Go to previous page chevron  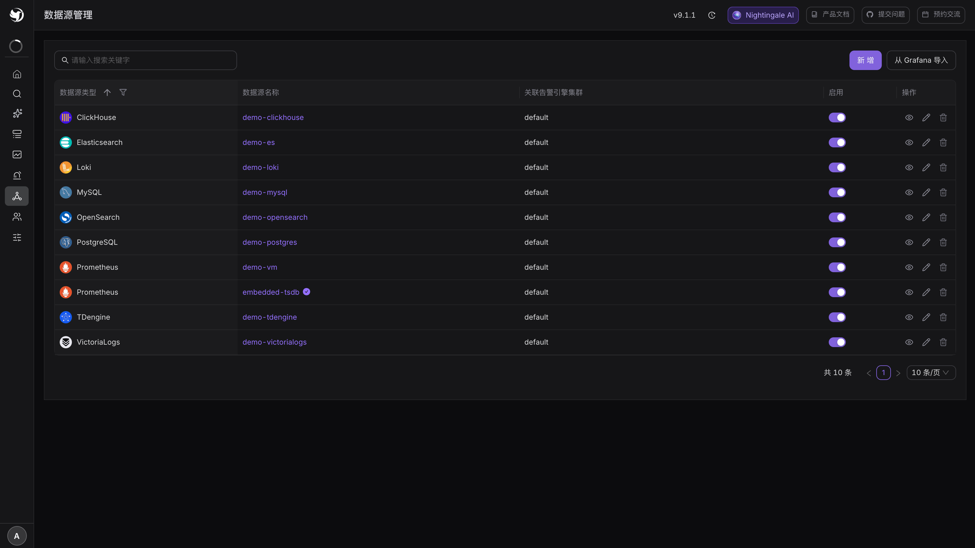point(869,373)
